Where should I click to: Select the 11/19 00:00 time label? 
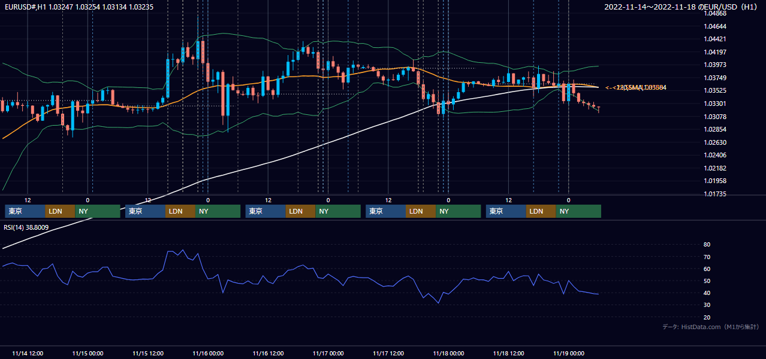coord(569,353)
